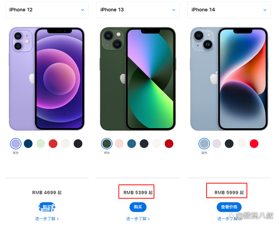This screenshot has height=226, width=279.
Task: Select the green iPhone 13 color swatch
Action: [x=107, y=143]
